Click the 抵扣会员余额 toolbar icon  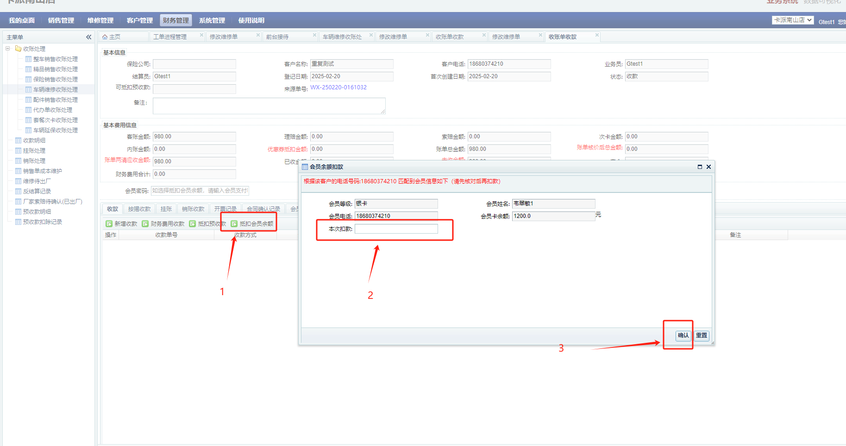point(234,224)
